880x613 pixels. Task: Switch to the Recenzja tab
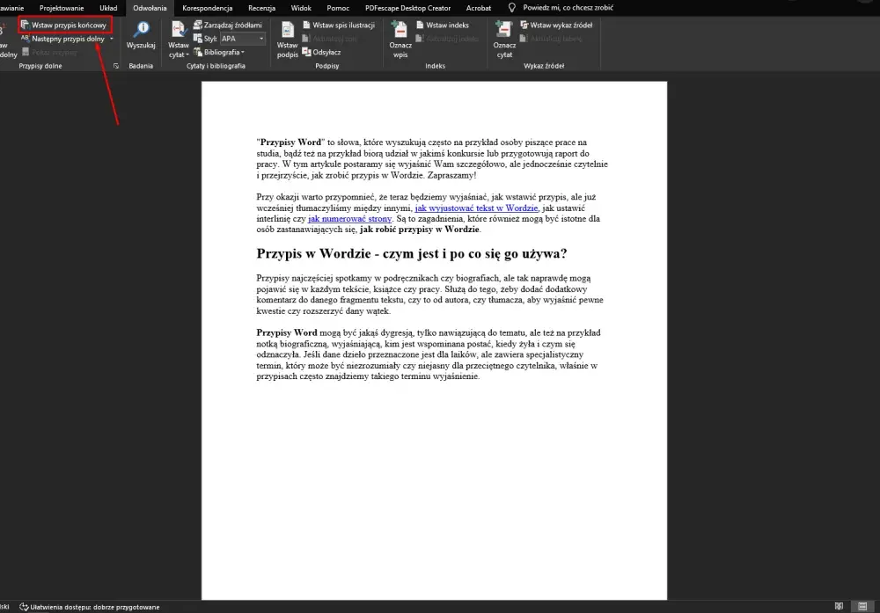tap(261, 8)
